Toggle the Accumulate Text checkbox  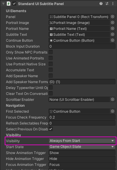[x=51, y=70]
